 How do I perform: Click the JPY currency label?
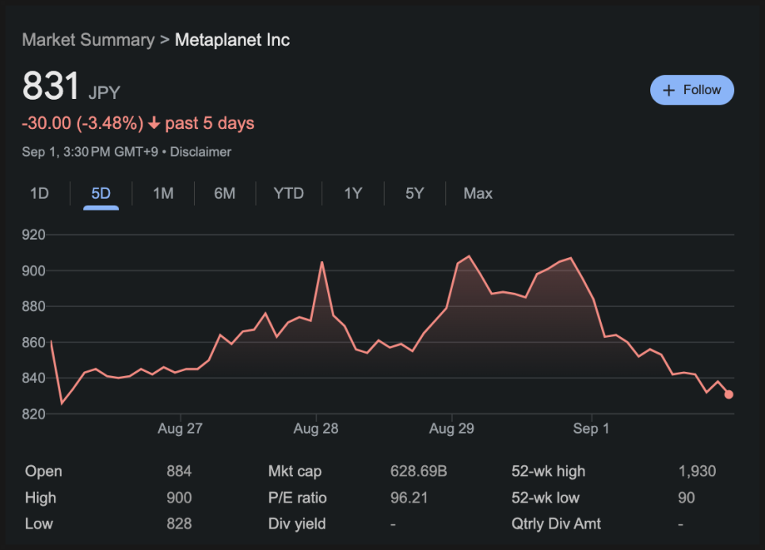click(105, 93)
